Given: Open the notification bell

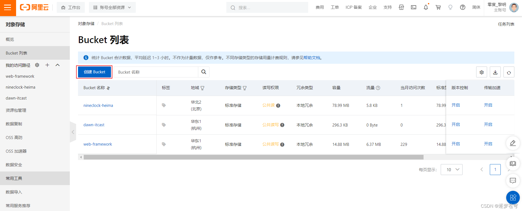Looking at the screenshot, I should tap(426, 7).
